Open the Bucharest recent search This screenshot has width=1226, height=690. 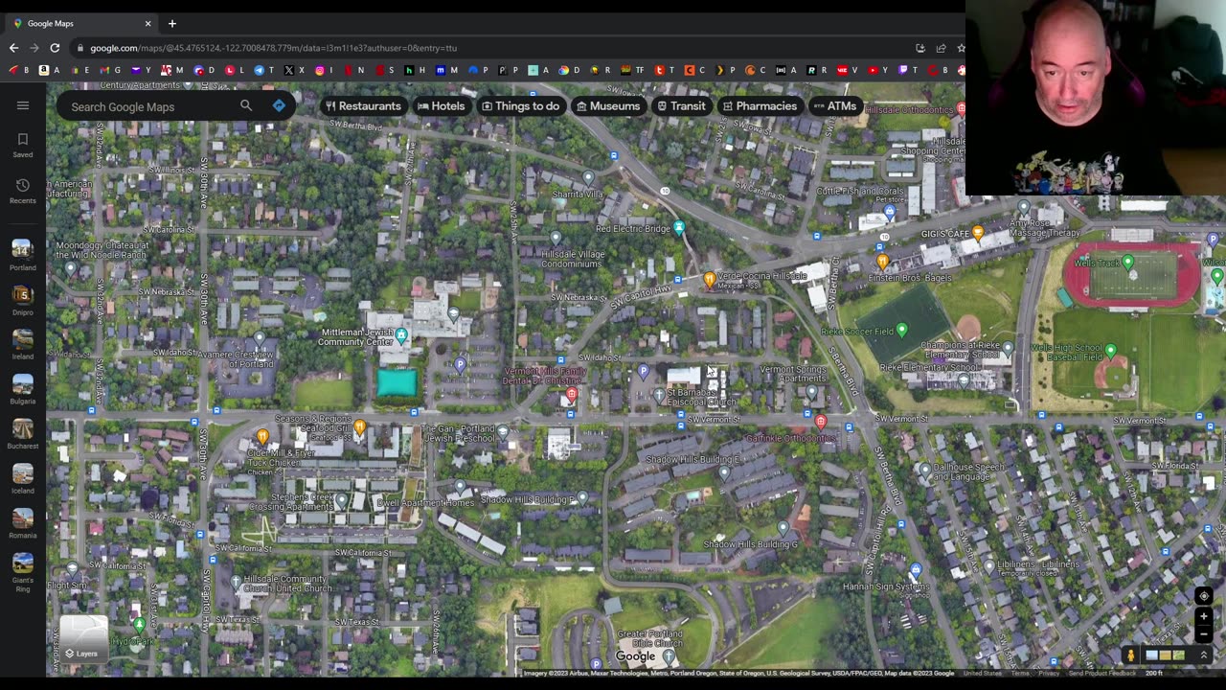(x=23, y=433)
